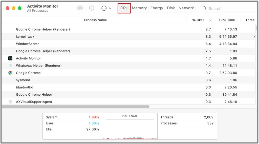The width and height of the screenshot is (259, 144).
Task: Click the magnifying glass search icon
Action: tap(204, 8)
